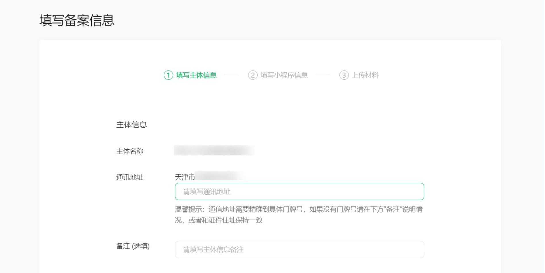Click the 主体名称 field label
Image resolution: width=545 pixels, height=273 pixels.
(x=131, y=151)
